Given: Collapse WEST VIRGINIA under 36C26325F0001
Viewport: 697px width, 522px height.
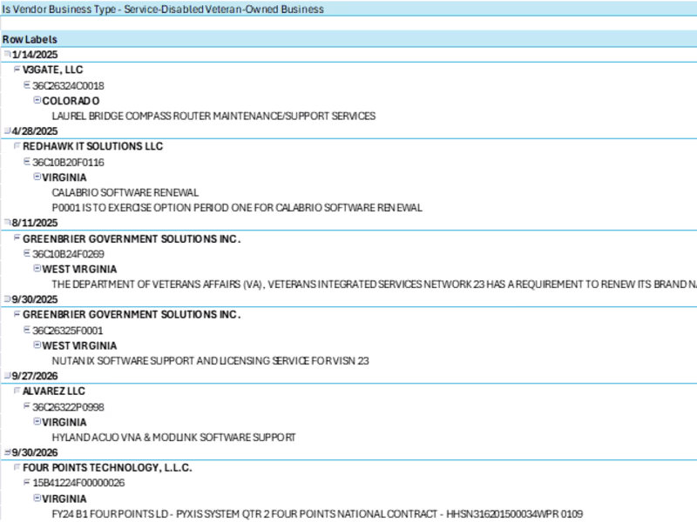Looking at the screenshot, I should point(37,345).
